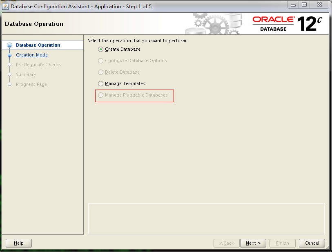Image resolution: width=332 pixels, height=252 pixels.
Task: Click the Database Operation page heading
Action: coord(34,24)
